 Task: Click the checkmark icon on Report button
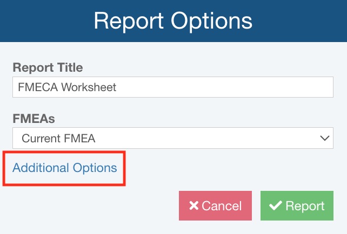pos(275,206)
